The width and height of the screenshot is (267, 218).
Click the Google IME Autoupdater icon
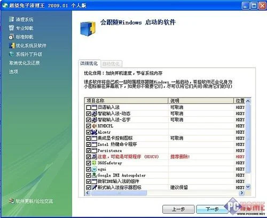coord(94,175)
